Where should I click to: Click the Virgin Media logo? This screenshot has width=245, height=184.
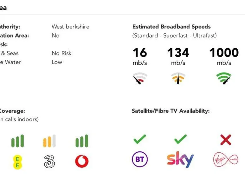[226, 159]
